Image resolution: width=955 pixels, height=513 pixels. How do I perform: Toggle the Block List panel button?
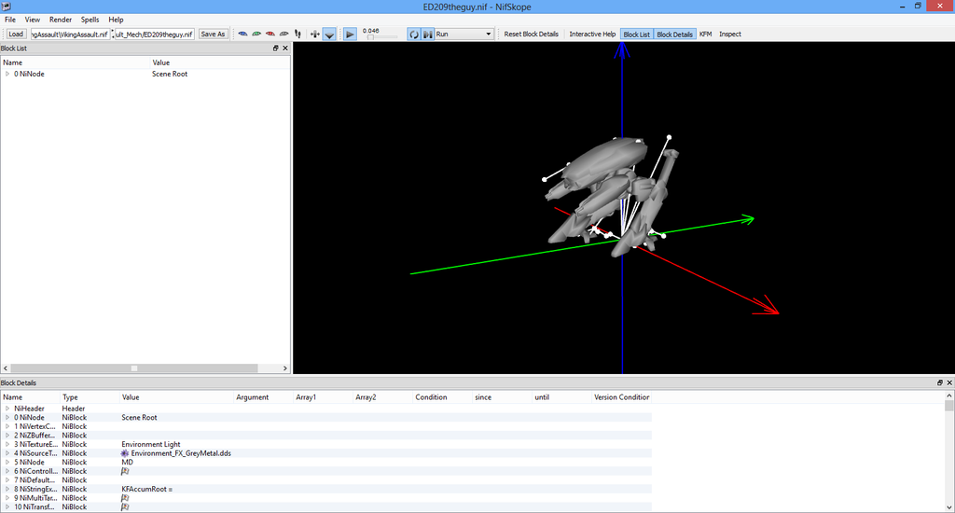(636, 35)
